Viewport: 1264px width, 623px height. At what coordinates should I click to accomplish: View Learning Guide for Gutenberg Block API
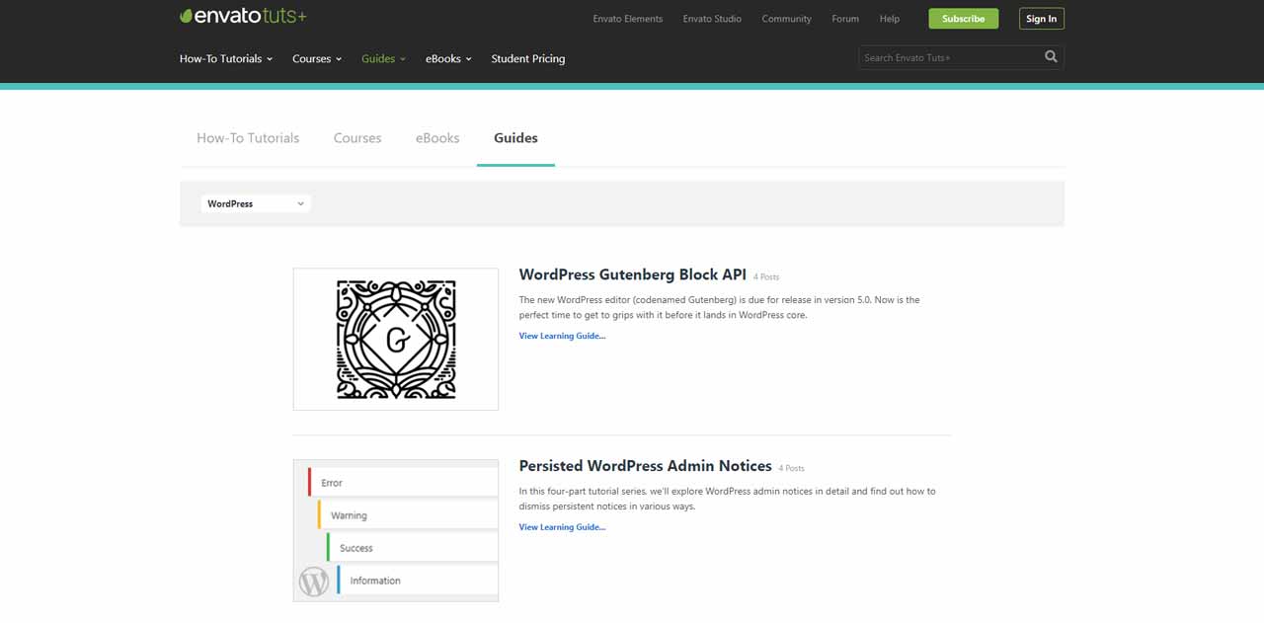tap(562, 336)
